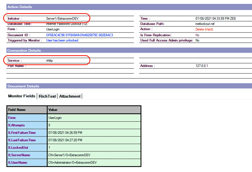Click the Database Path value inetlockout.nsf
Image resolution: width=252 pixels, height=172 pixels.
205,24
